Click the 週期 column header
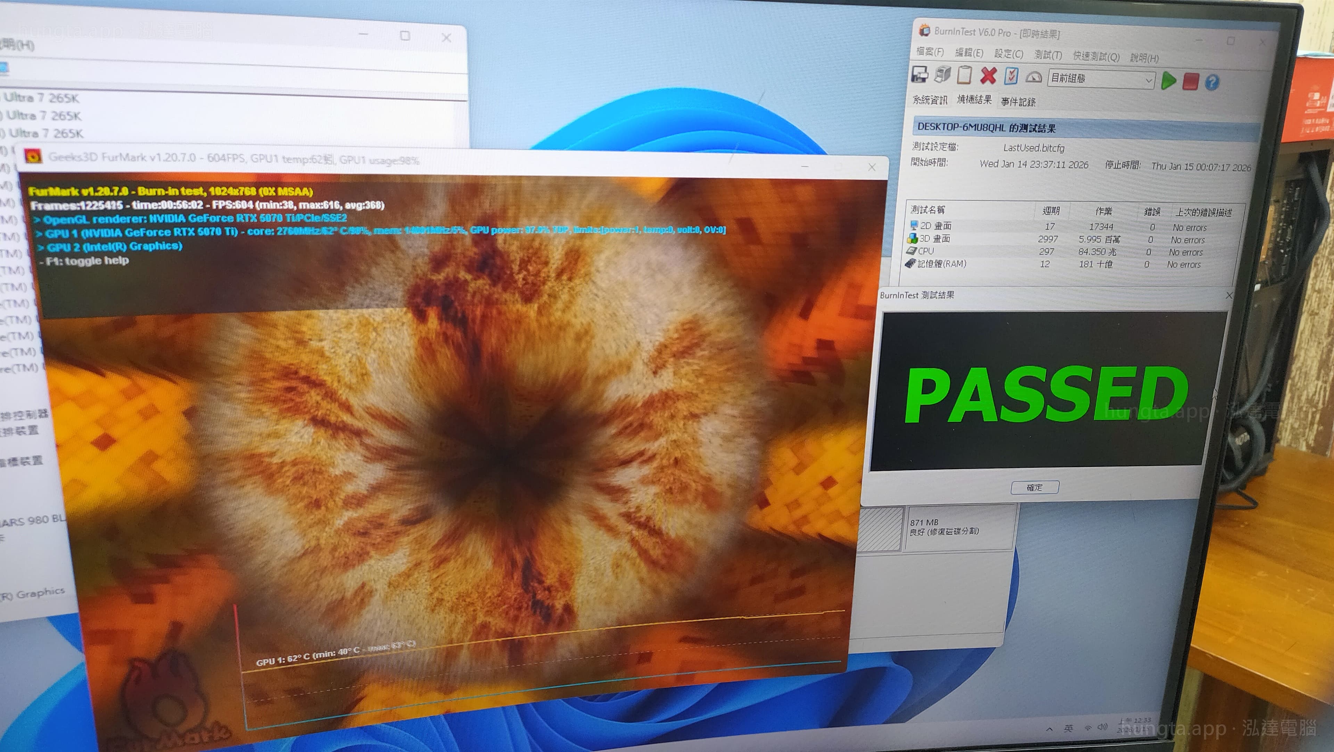This screenshot has width=1334, height=752. (x=1051, y=211)
